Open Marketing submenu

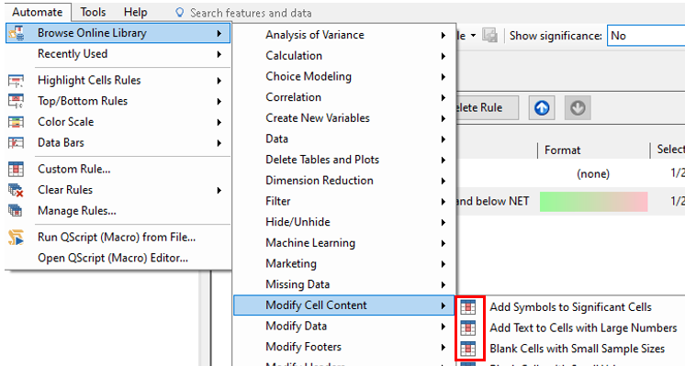[344, 264]
